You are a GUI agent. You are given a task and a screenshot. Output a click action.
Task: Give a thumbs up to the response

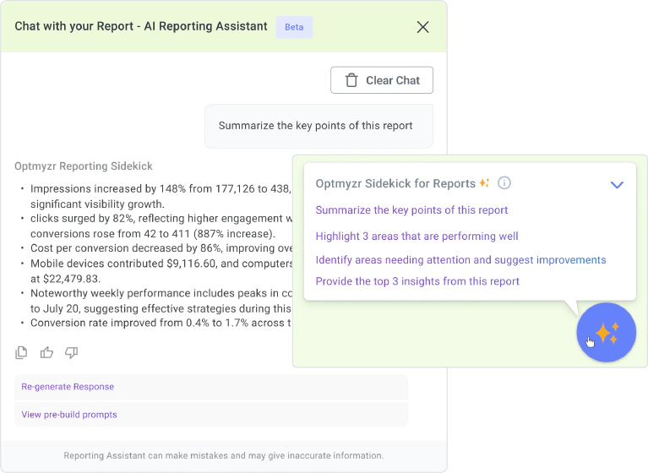pyautogui.click(x=46, y=352)
